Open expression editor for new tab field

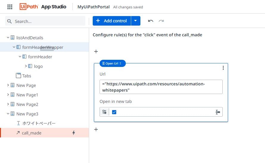tap(218, 112)
